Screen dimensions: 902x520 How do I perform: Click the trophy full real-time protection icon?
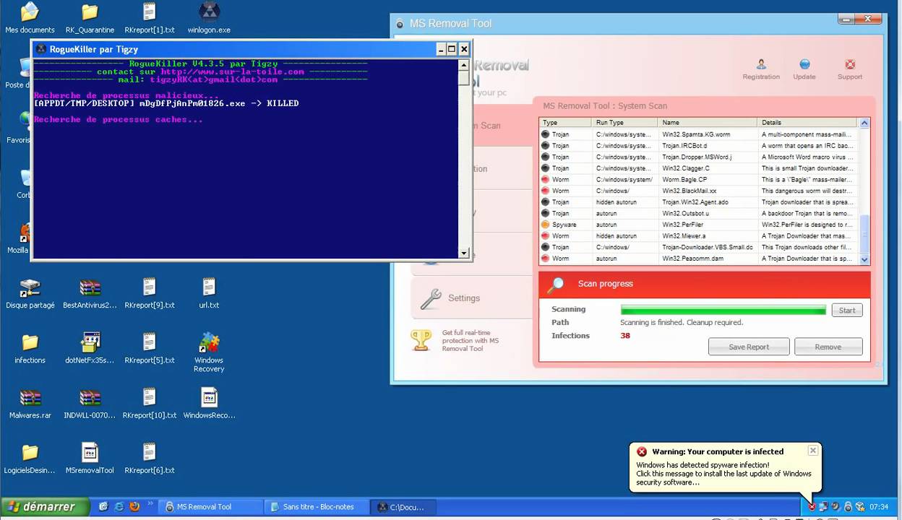(x=421, y=339)
